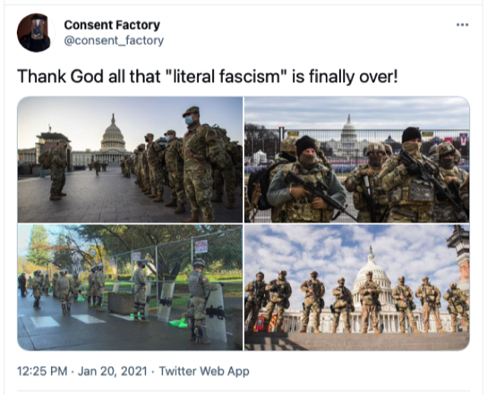The height and width of the screenshot is (395, 487).
Task: Click the Capitol dome in the top-left photo
Action: coord(113,133)
